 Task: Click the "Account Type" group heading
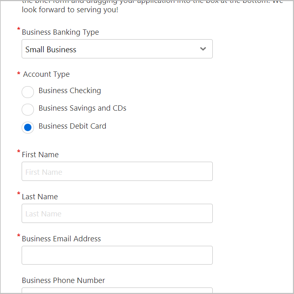pos(46,74)
